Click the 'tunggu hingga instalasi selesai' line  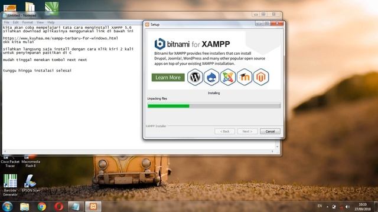click(37, 71)
